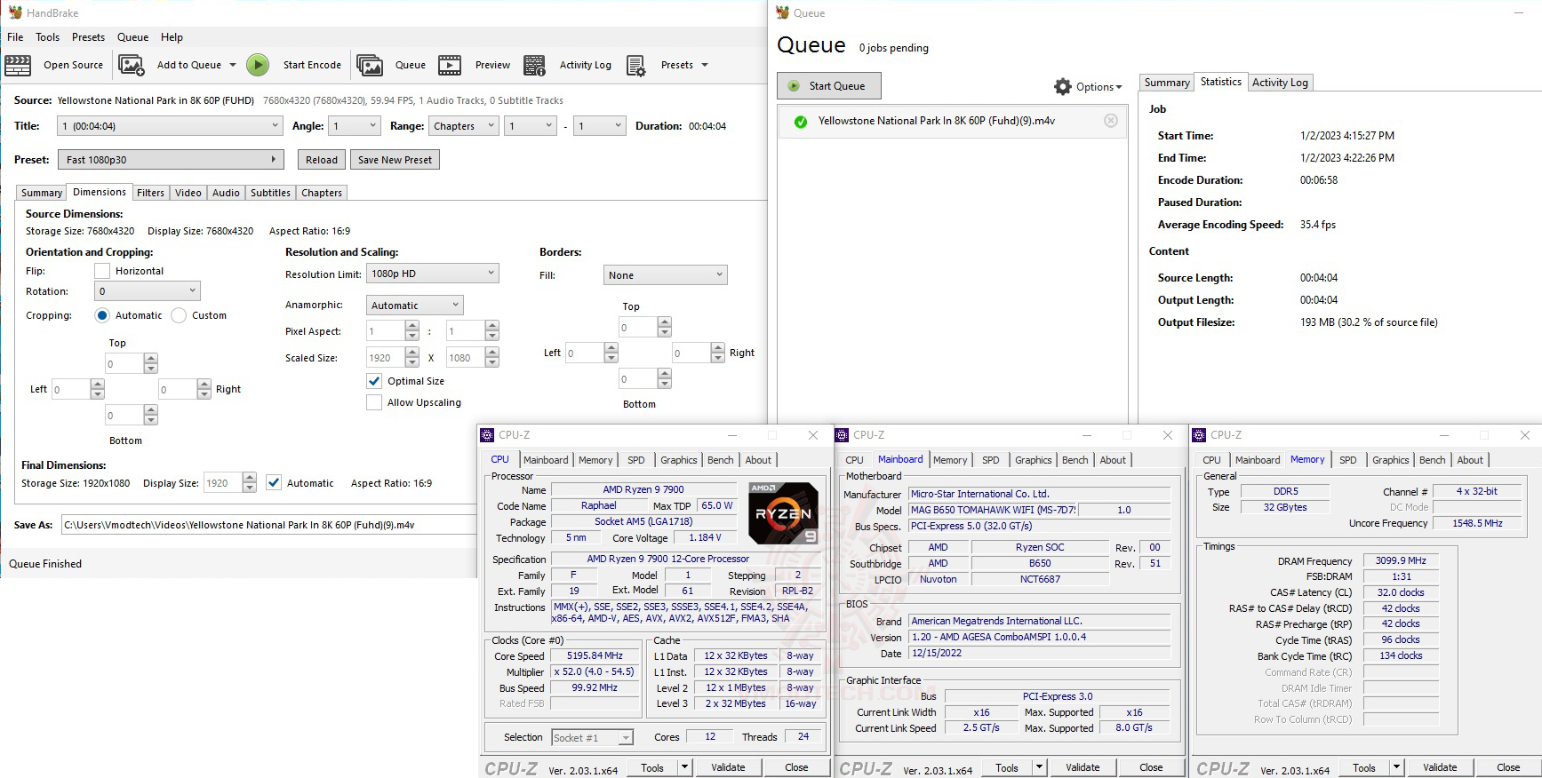Open the Queue menu in HandBrake menu bar

click(132, 37)
